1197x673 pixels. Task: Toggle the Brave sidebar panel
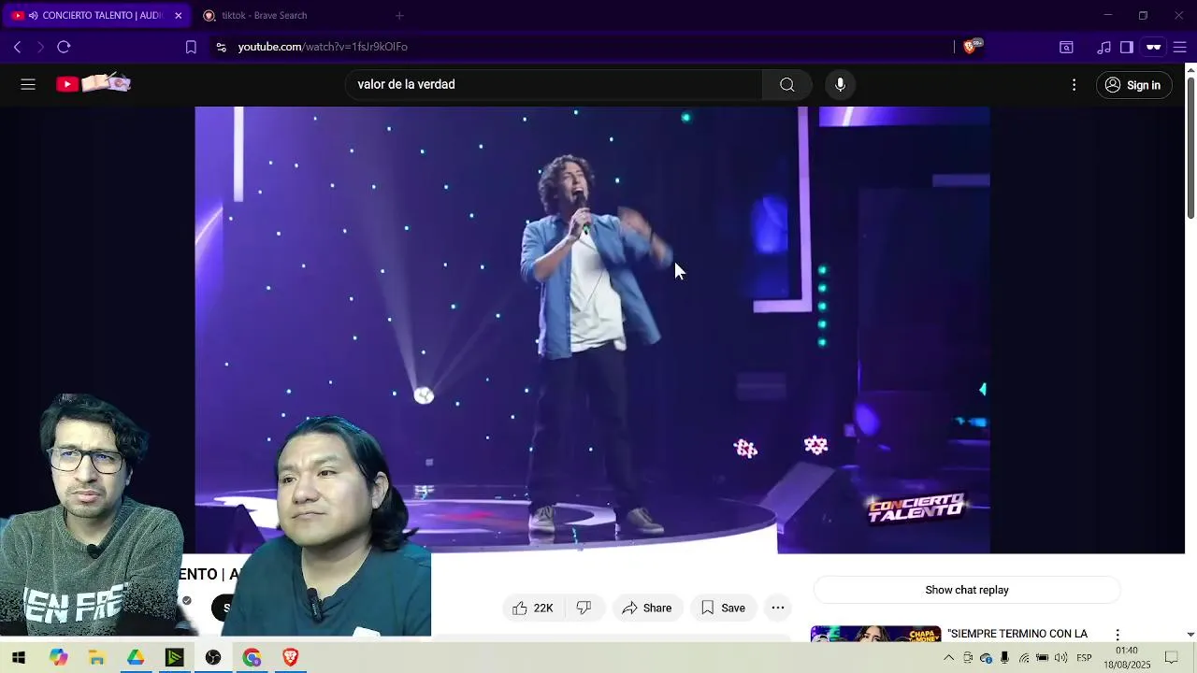tap(1127, 47)
